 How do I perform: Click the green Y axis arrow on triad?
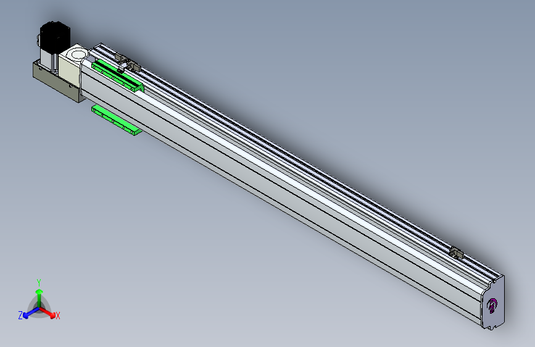pyautogui.click(x=39, y=296)
